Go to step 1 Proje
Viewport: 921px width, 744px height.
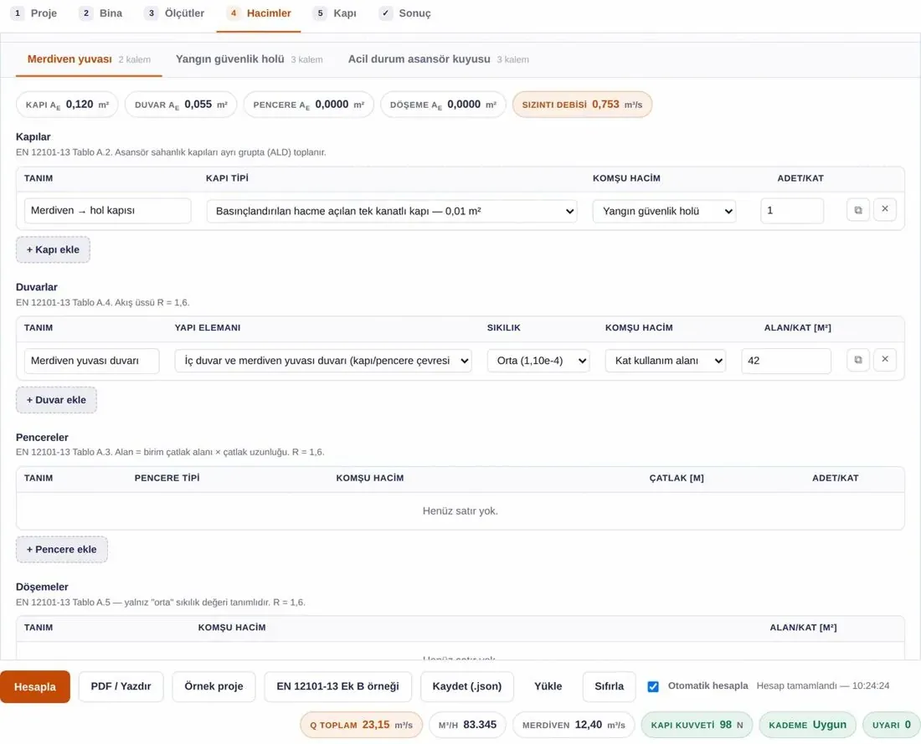pyautogui.click(x=34, y=13)
